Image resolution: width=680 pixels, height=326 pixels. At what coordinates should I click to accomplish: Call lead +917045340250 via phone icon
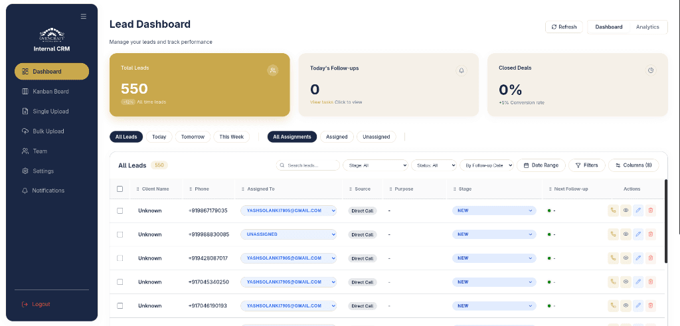coord(613,282)
